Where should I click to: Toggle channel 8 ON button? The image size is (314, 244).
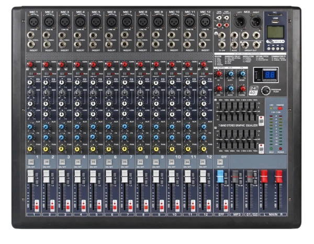click(x=140, y=162)
